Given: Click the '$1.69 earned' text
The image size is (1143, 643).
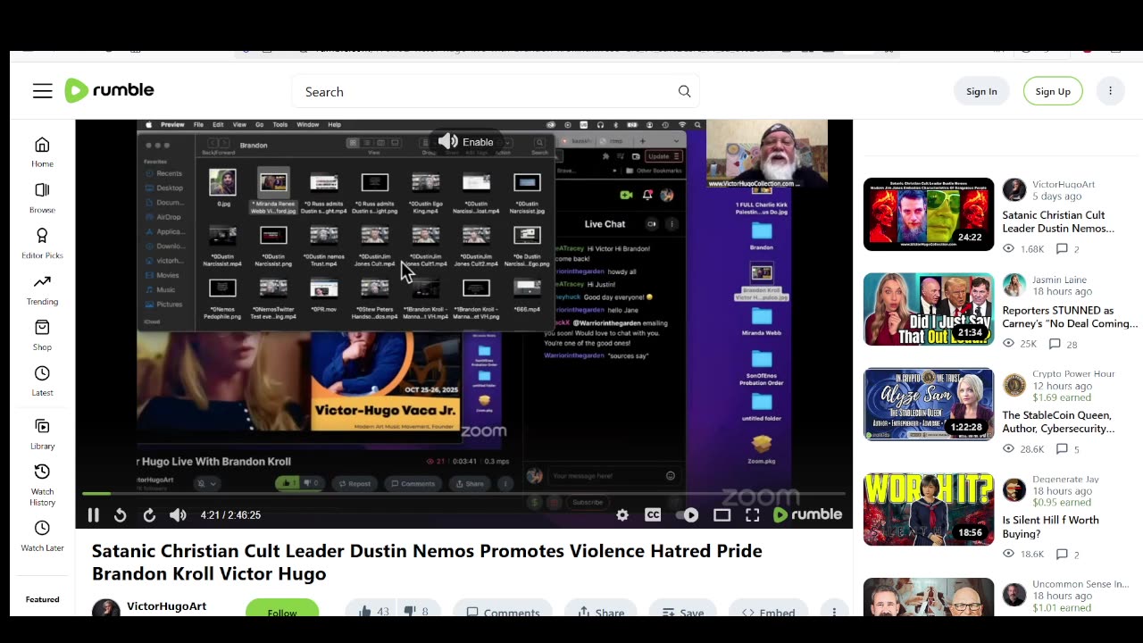Looking at the screenshot, I should (x=1062, y=397).
